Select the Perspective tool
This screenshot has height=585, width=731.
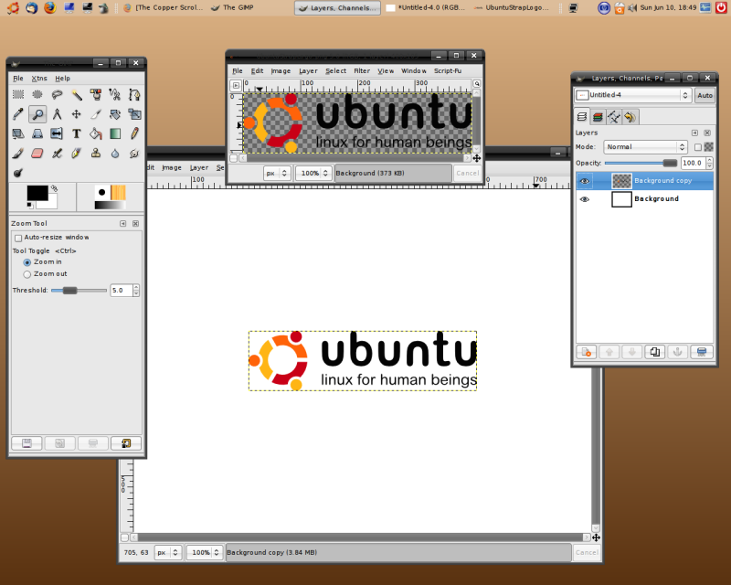point(37,133)
